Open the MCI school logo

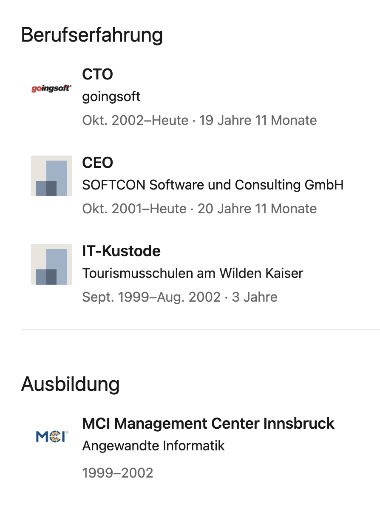point(51,437)
